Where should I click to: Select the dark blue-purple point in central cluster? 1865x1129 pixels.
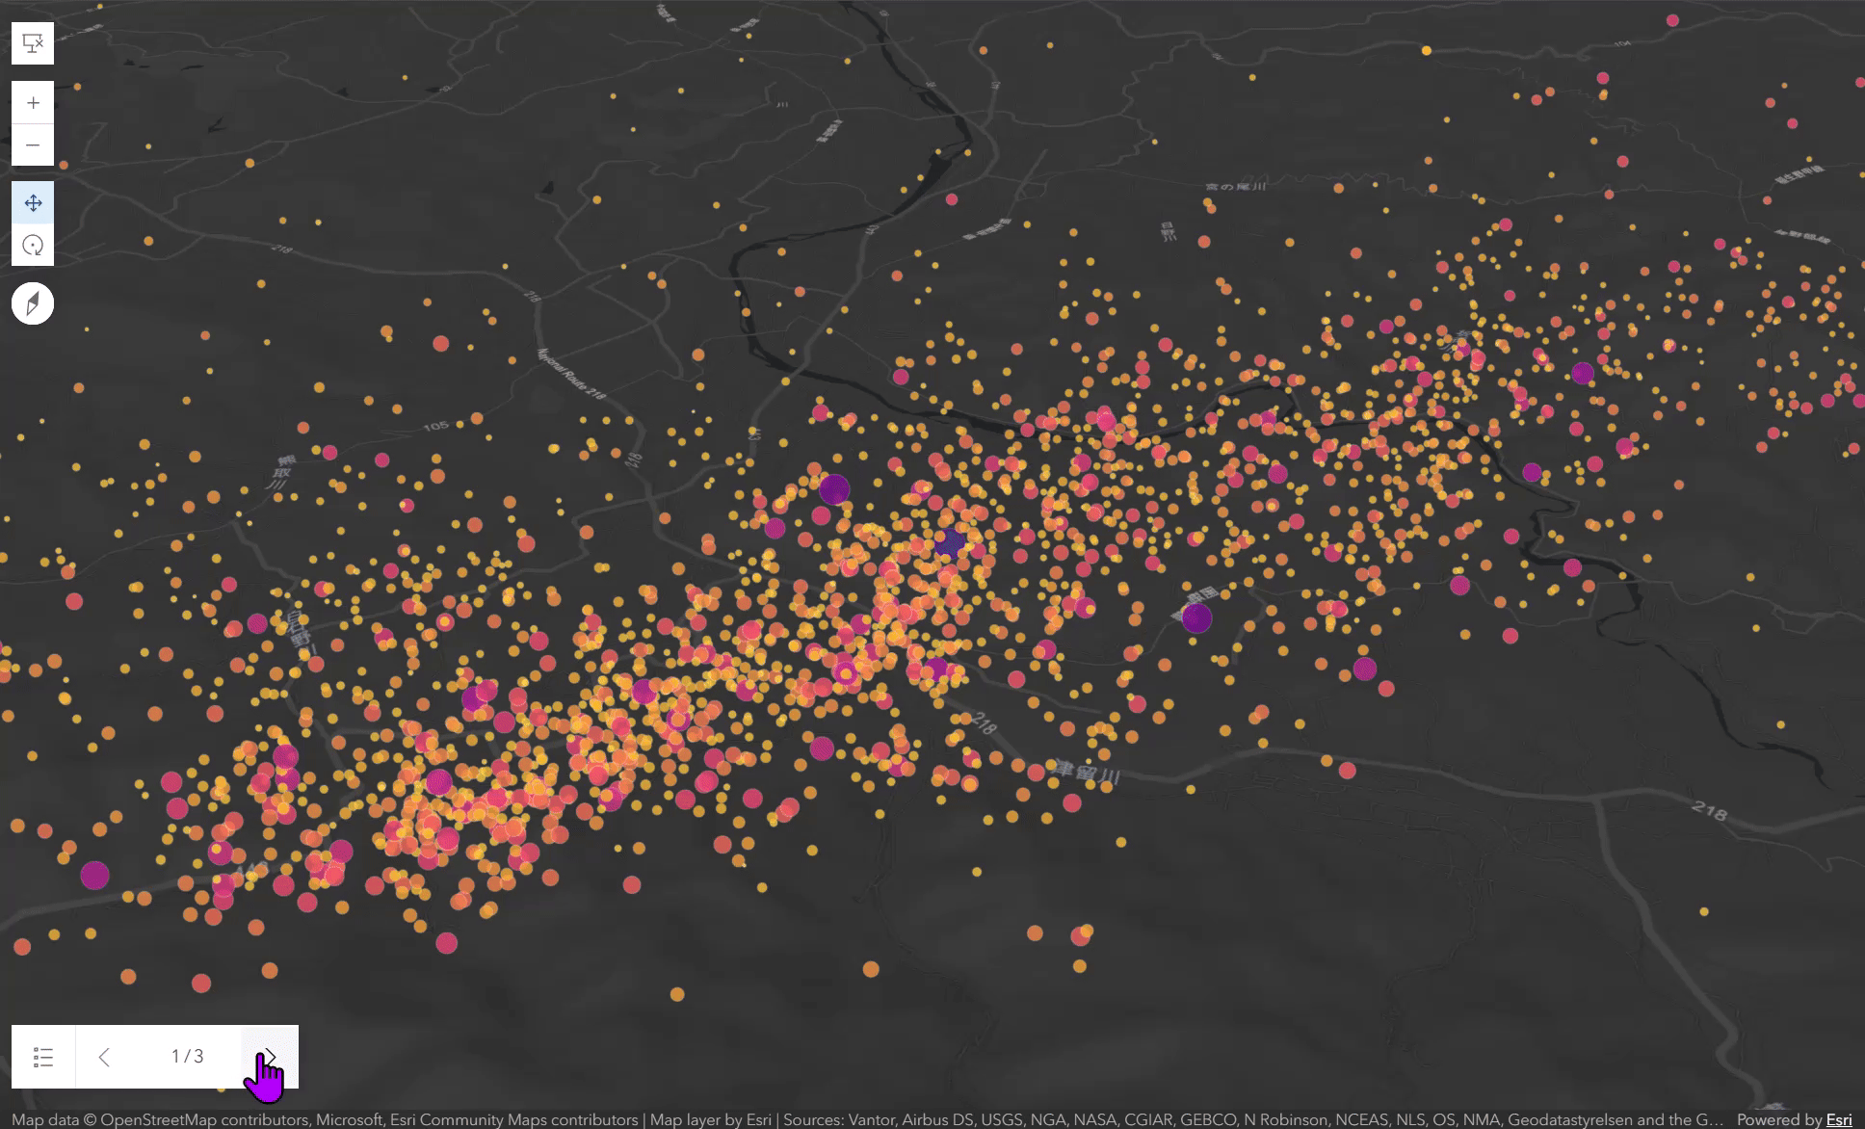coord(950,542)
